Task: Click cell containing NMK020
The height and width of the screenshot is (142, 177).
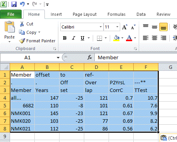Action: coord(22,121)
